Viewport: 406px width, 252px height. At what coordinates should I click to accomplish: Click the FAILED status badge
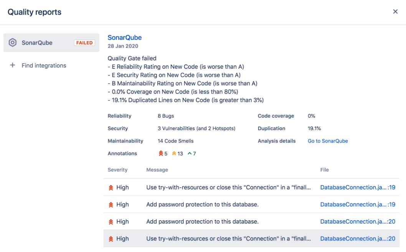[x=84, y=43]
